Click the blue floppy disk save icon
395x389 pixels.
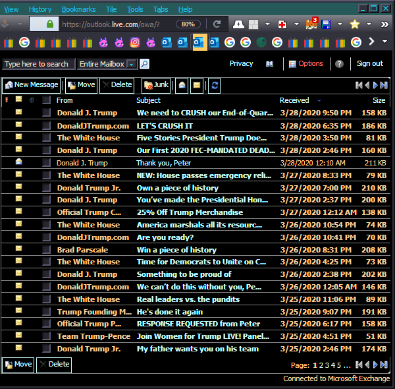pyautogui.click(x=326, y=24)
